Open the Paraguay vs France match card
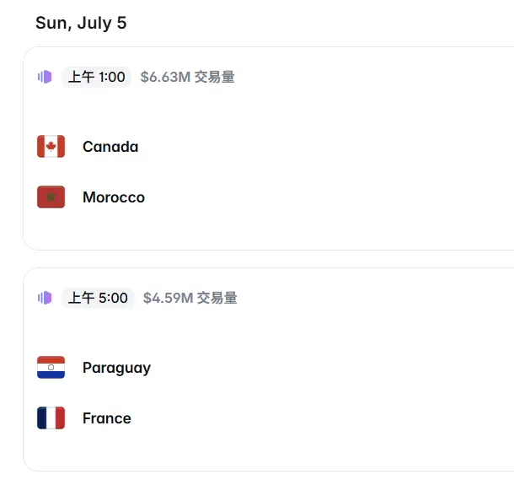The image size is (514, 485). 269,369
